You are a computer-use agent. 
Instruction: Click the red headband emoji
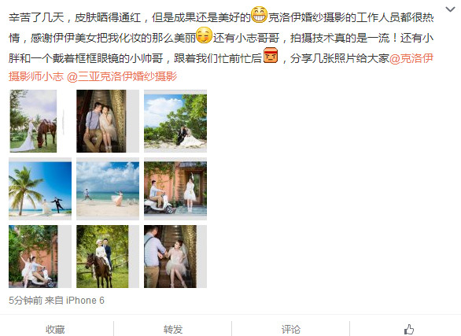click(271, 55)
